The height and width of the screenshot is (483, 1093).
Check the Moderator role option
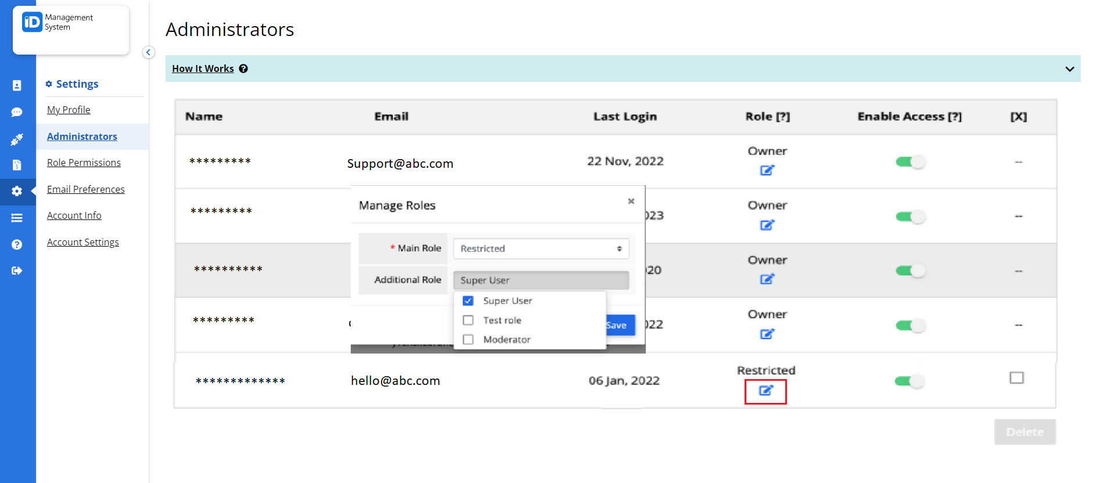[468, 340]
